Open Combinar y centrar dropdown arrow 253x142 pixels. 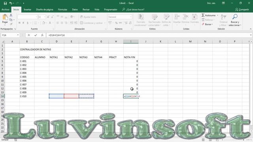(104, 23)
